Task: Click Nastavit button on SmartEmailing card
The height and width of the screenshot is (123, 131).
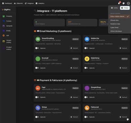Action: (x=74, y=48)
